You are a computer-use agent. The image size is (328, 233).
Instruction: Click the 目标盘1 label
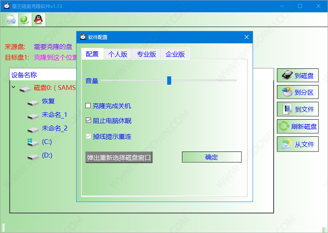pyautogui.click(x=17, y=57)
